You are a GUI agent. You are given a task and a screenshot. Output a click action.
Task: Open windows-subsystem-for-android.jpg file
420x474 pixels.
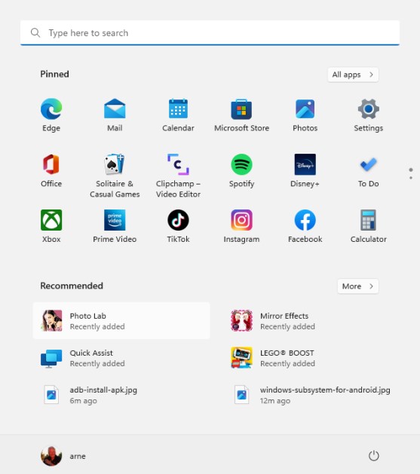[x=311, y=395]
